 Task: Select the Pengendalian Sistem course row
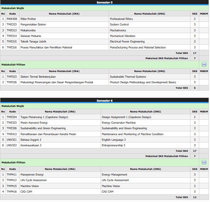(33, 24)
